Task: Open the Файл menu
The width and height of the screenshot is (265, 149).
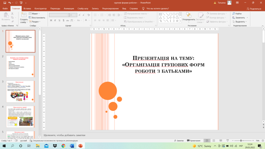Action: 5,8
